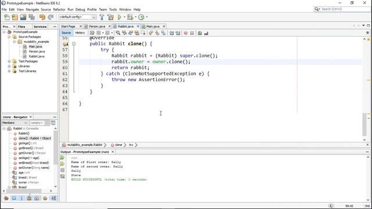The height and width of the screenshot is (209, 372).
Task: Open the Tools menu
Action: [x=113, y=9]
